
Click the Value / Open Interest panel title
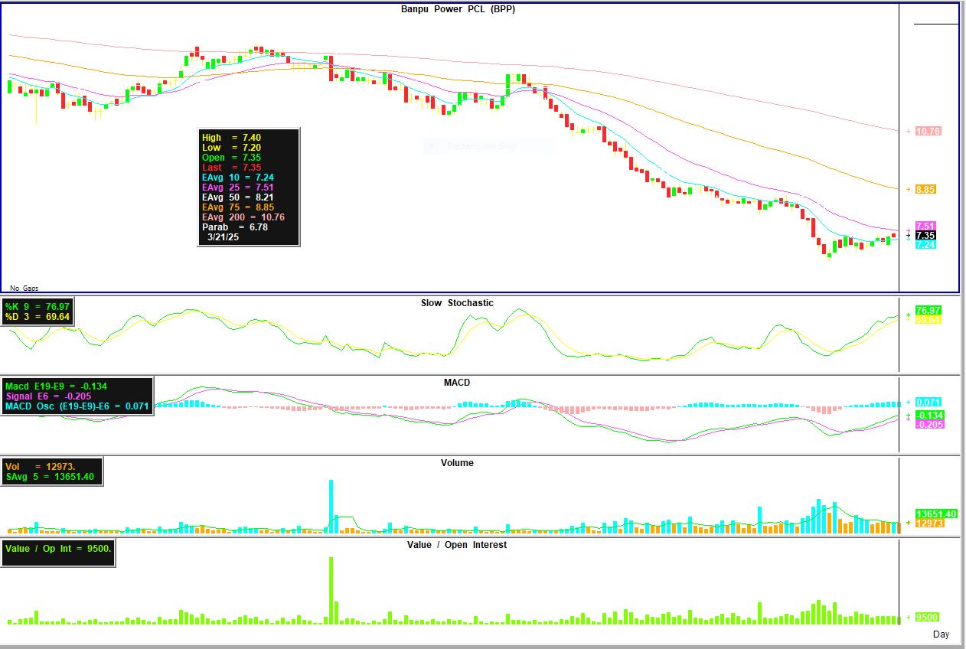(457, 545)
